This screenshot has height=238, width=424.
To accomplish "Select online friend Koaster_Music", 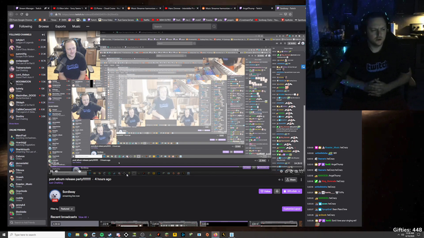I will 27,185.
